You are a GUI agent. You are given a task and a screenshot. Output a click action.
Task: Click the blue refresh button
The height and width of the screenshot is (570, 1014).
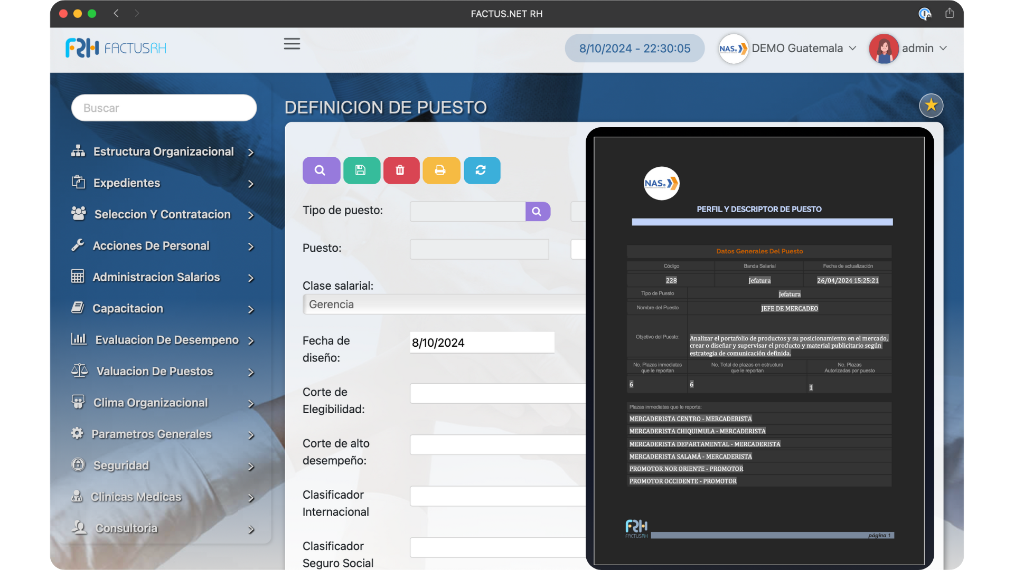481,170
